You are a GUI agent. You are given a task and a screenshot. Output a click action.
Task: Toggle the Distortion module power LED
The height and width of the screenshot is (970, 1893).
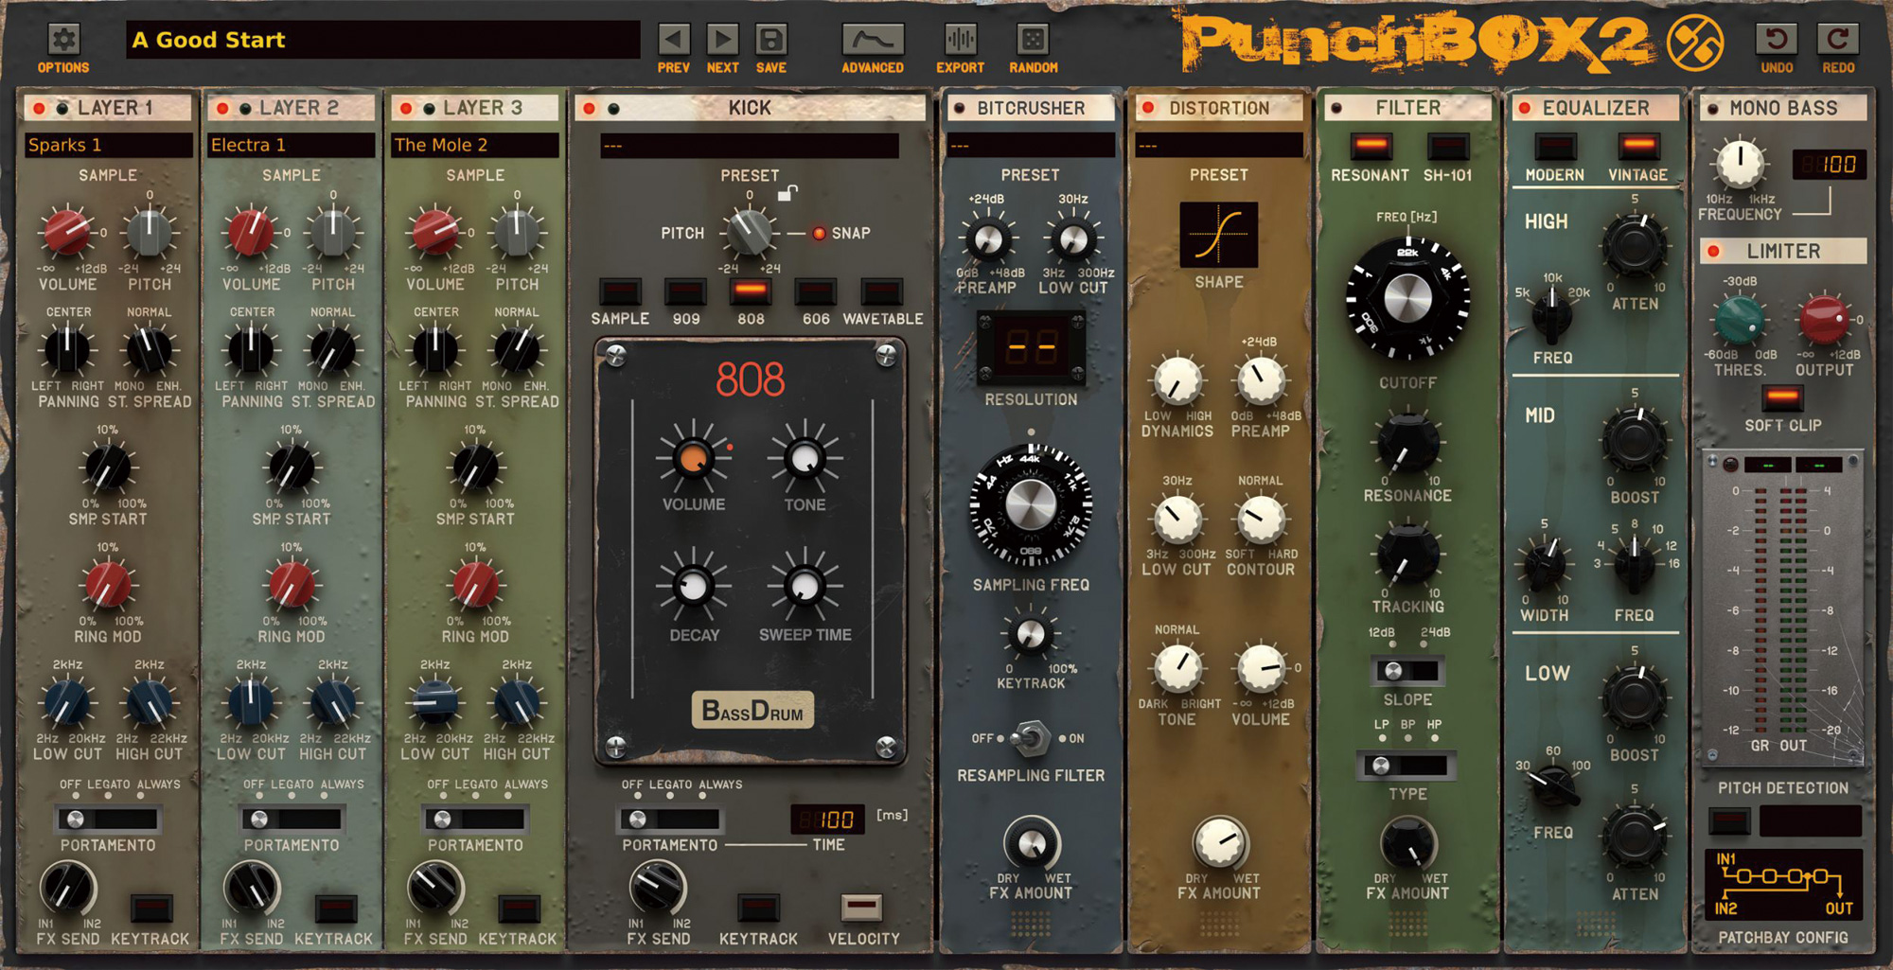1148,108
